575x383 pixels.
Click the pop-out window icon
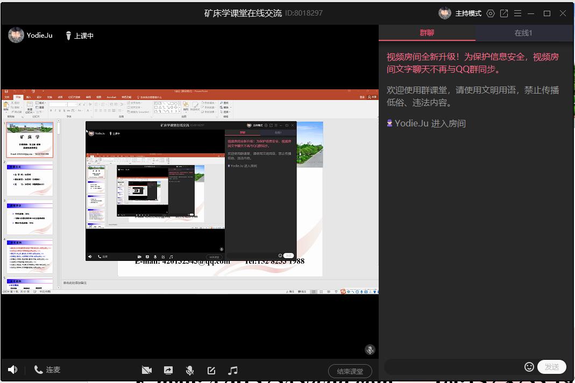click(504, 13)
